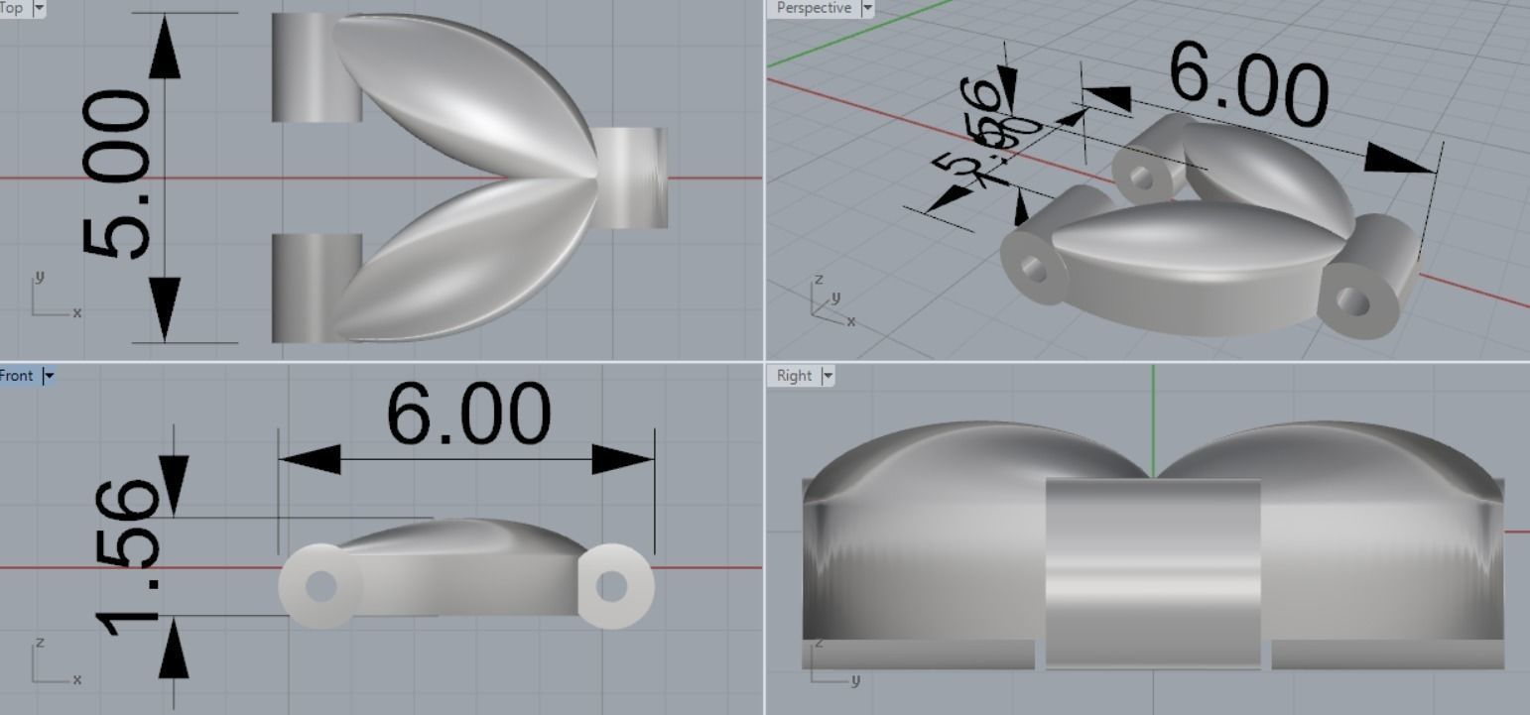
Task: Select the 5.00 dimension text in Top view
Action: (x=117, y=176)
